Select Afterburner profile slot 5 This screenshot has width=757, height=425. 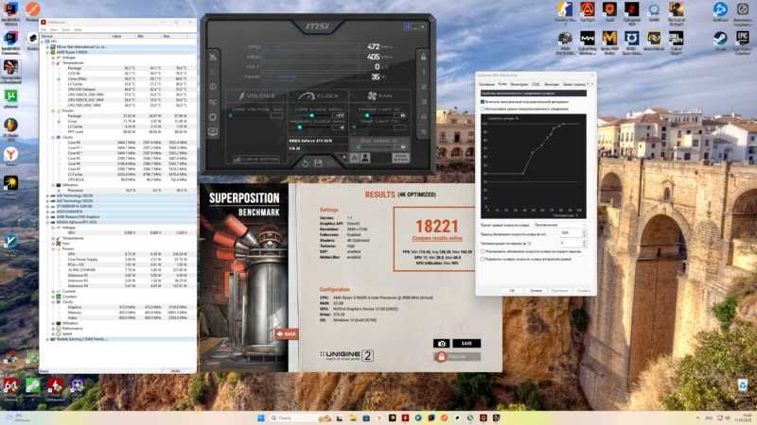(x=423, y=131)
